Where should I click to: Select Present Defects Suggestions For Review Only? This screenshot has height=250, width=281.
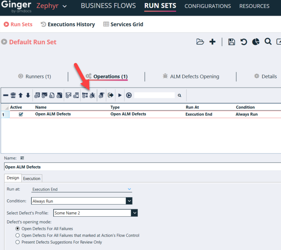click(18, 242)
